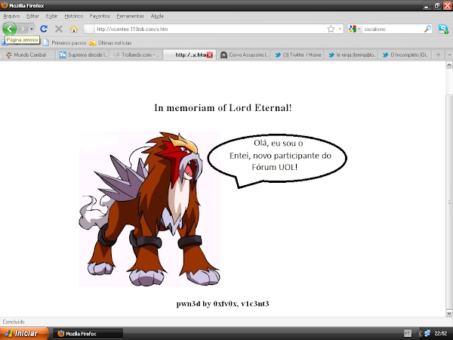
Task: Switch to the Trollando.com tab
Action: [x=136, y=54]
